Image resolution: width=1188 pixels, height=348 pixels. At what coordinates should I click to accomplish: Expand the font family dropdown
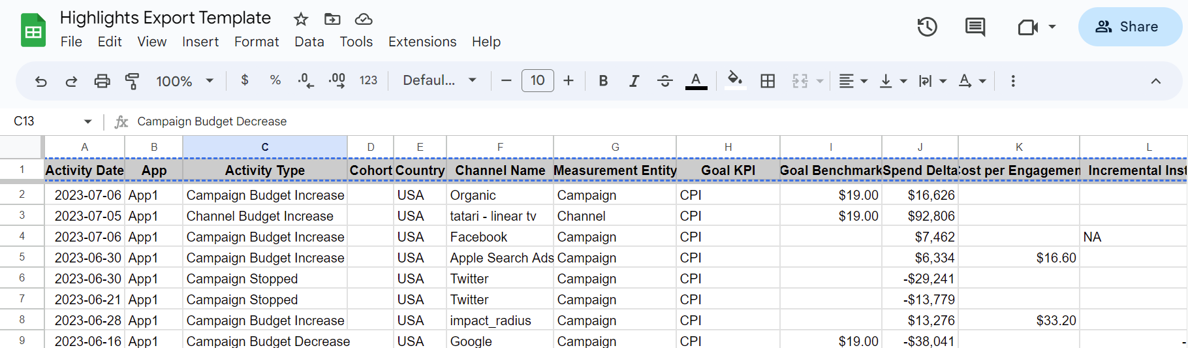point(439,81)
